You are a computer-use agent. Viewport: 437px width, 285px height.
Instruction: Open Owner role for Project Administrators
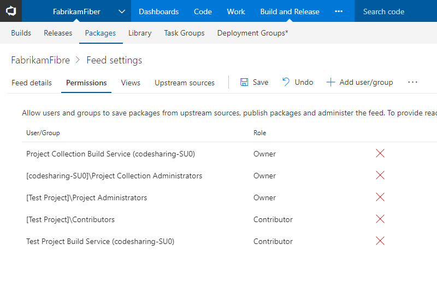[264, 197]
